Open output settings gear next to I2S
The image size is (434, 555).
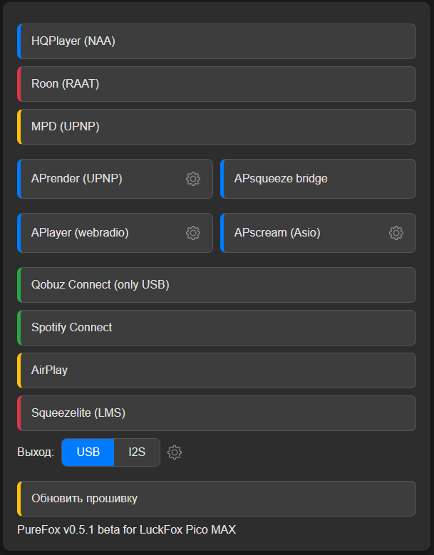(x=175, y=452)
